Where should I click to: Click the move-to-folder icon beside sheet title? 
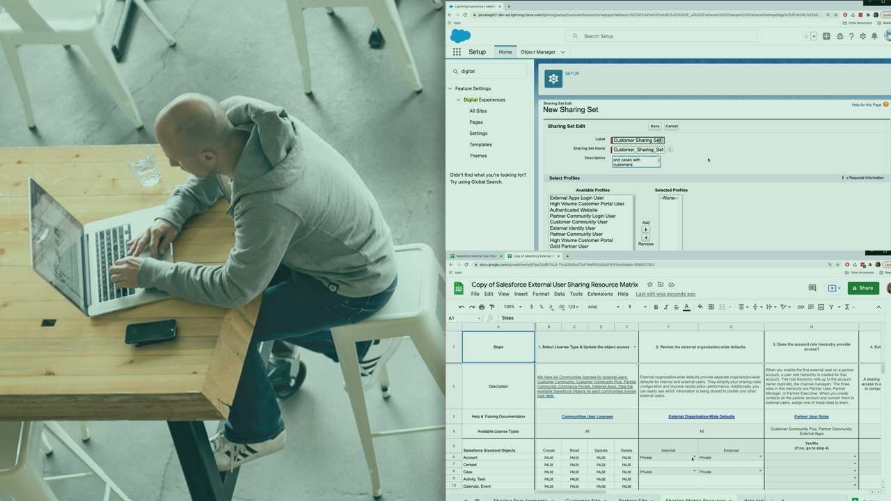661,285
